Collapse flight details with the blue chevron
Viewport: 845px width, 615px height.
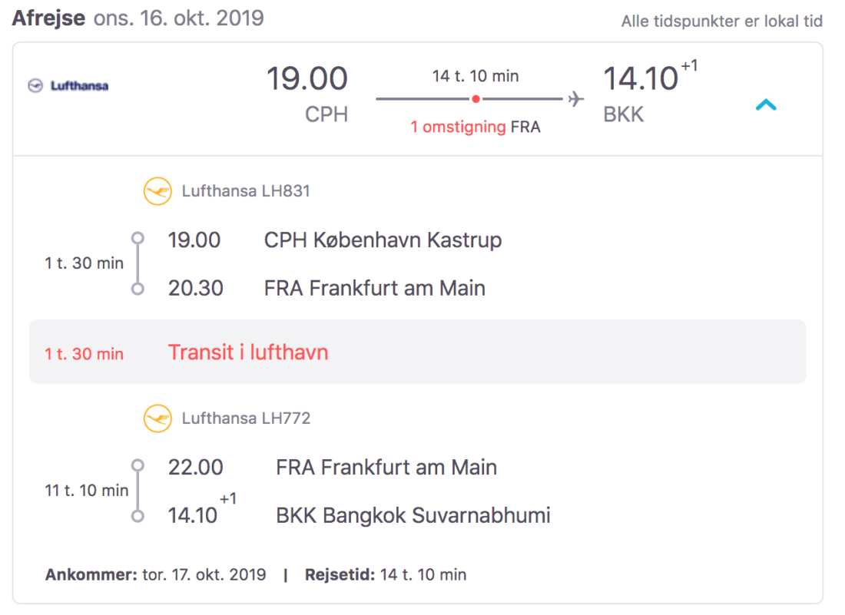coord(765,104)
